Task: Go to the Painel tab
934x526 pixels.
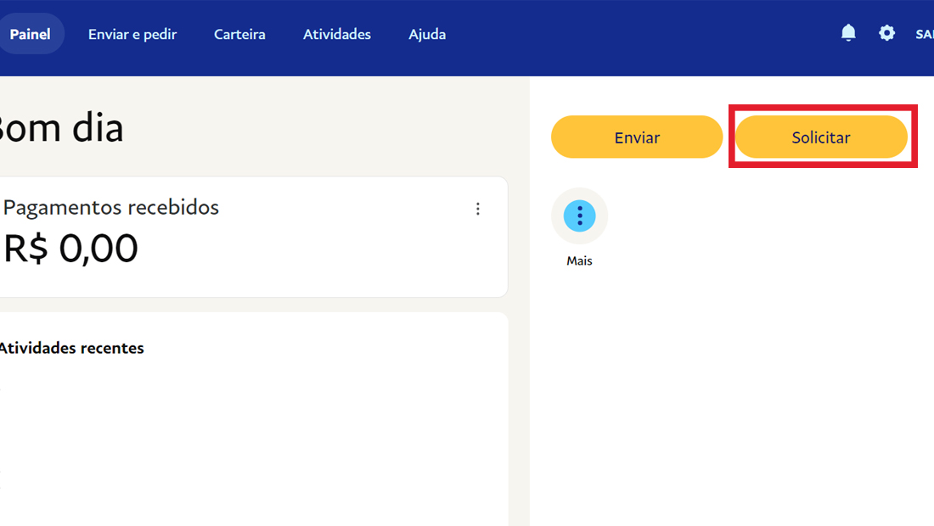Action: 31,34
